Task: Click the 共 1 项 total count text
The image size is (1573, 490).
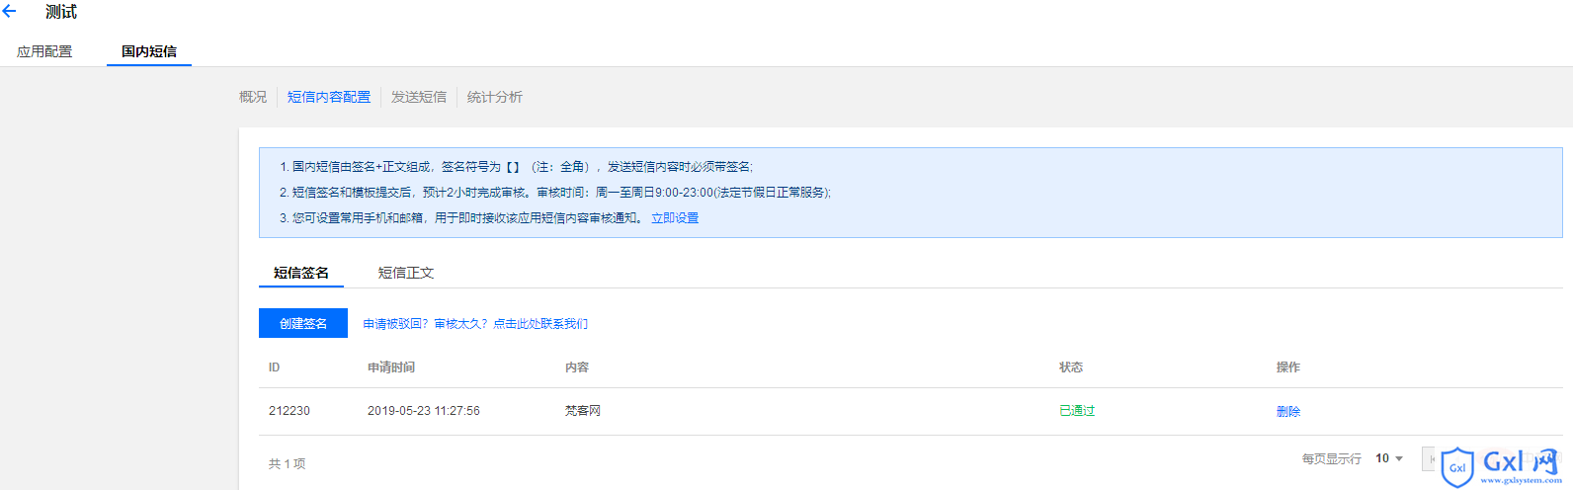Action: (x=288, y=463)
